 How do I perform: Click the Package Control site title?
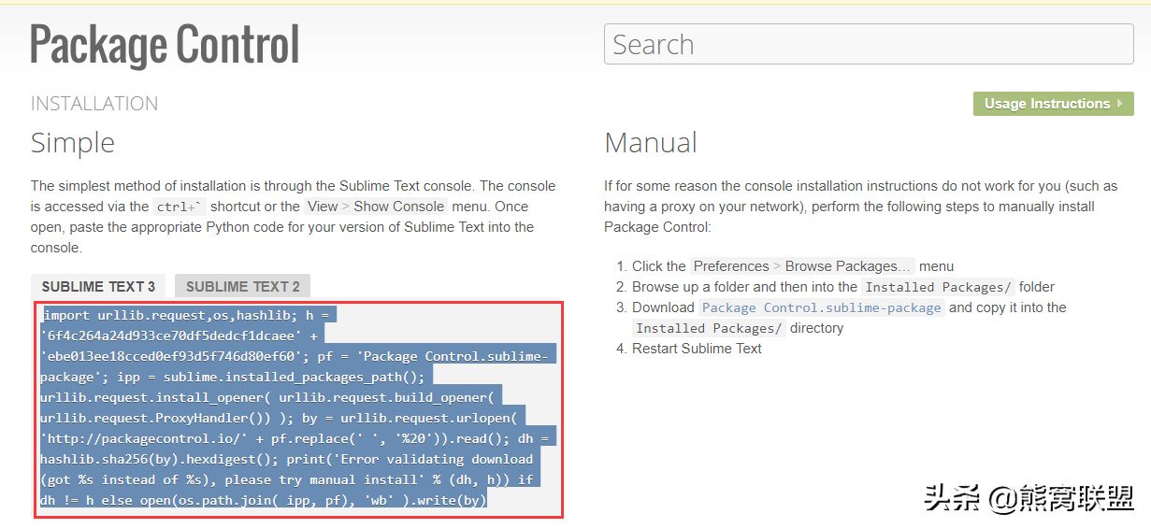pos(165,45)
